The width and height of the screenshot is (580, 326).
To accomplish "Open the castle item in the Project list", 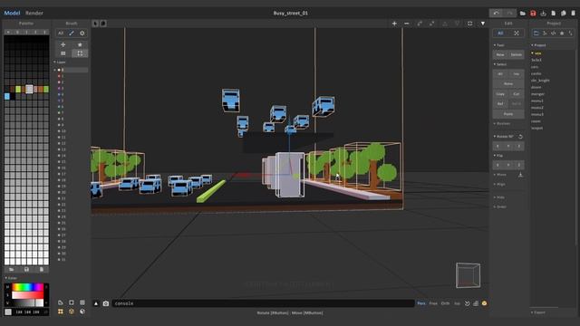I will pos(536,73).
